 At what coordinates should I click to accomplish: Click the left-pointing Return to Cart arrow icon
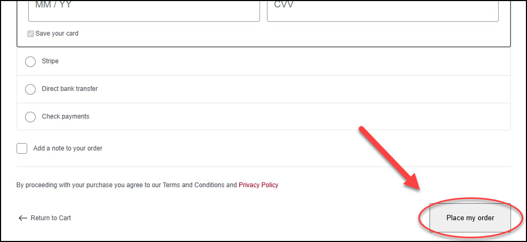click(22, 218)
